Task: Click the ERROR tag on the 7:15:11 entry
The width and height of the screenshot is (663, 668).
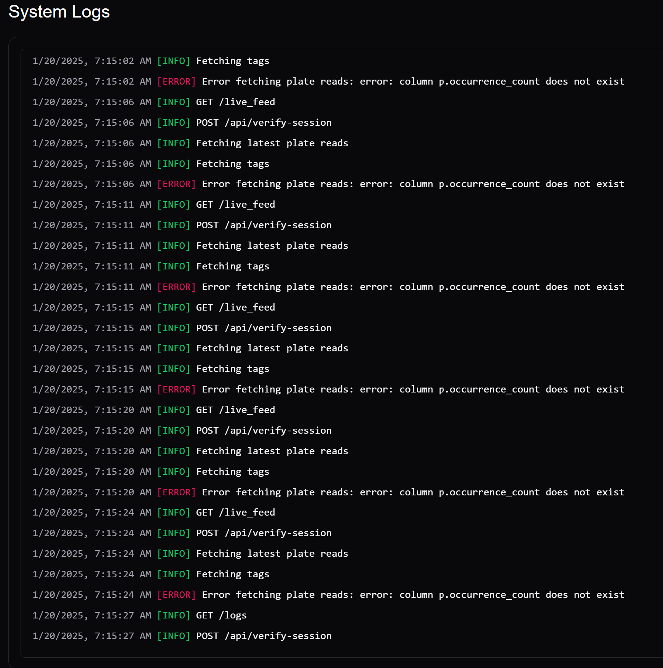Action: [176, 287]
